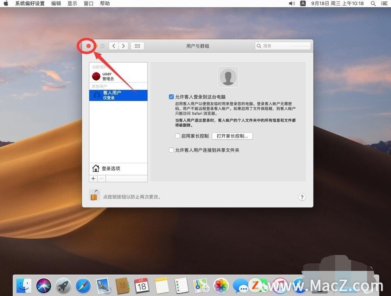Open Notification Center list icon

click(384, 3)
